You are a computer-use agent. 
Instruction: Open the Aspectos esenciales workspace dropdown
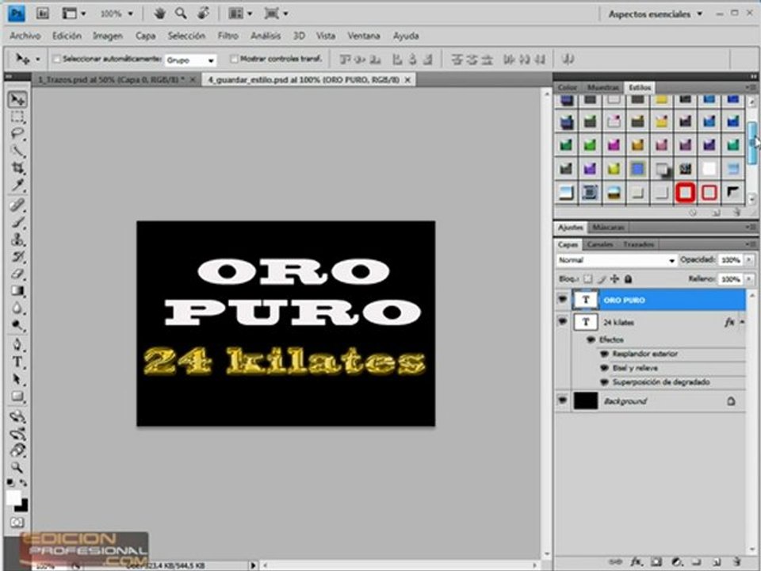(656, 14)
